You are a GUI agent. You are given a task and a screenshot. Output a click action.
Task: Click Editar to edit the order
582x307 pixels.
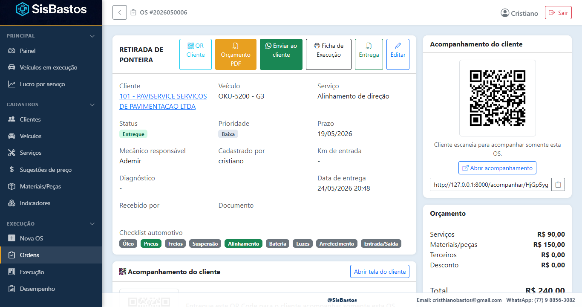click(398, 55)
